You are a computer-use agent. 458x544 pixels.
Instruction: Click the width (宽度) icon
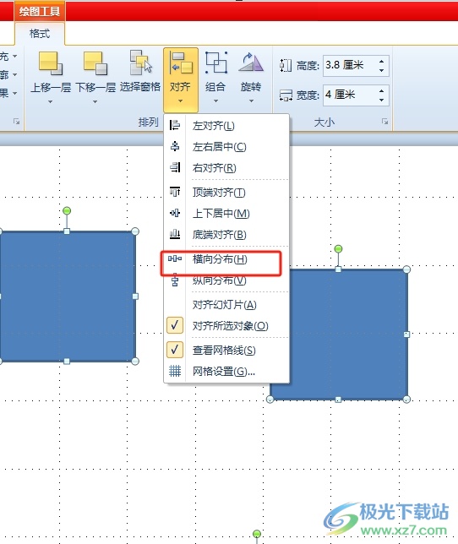(x=286, y=95)
